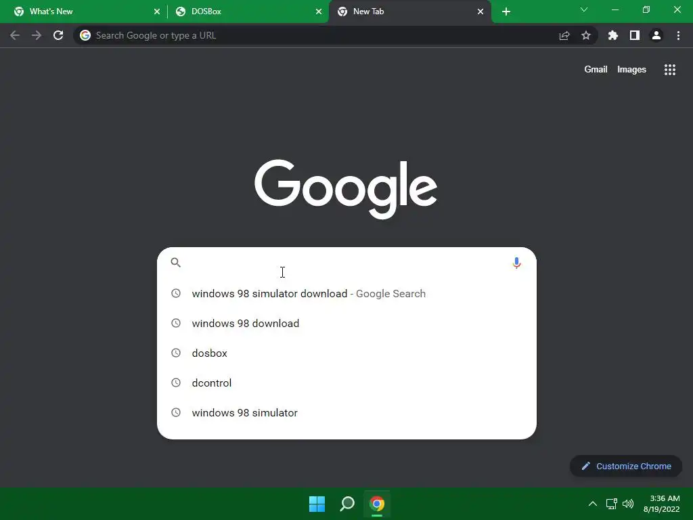
Task: Open a new tab with the plus button
Action: tap(506, 12)
